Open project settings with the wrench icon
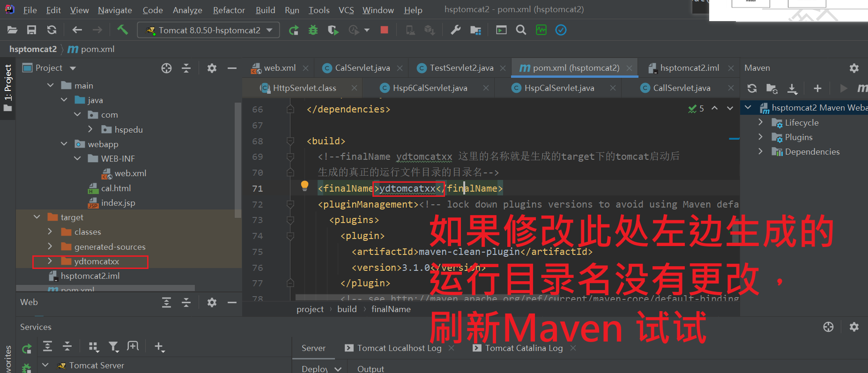Screen dimensions: 868x373 455,30
